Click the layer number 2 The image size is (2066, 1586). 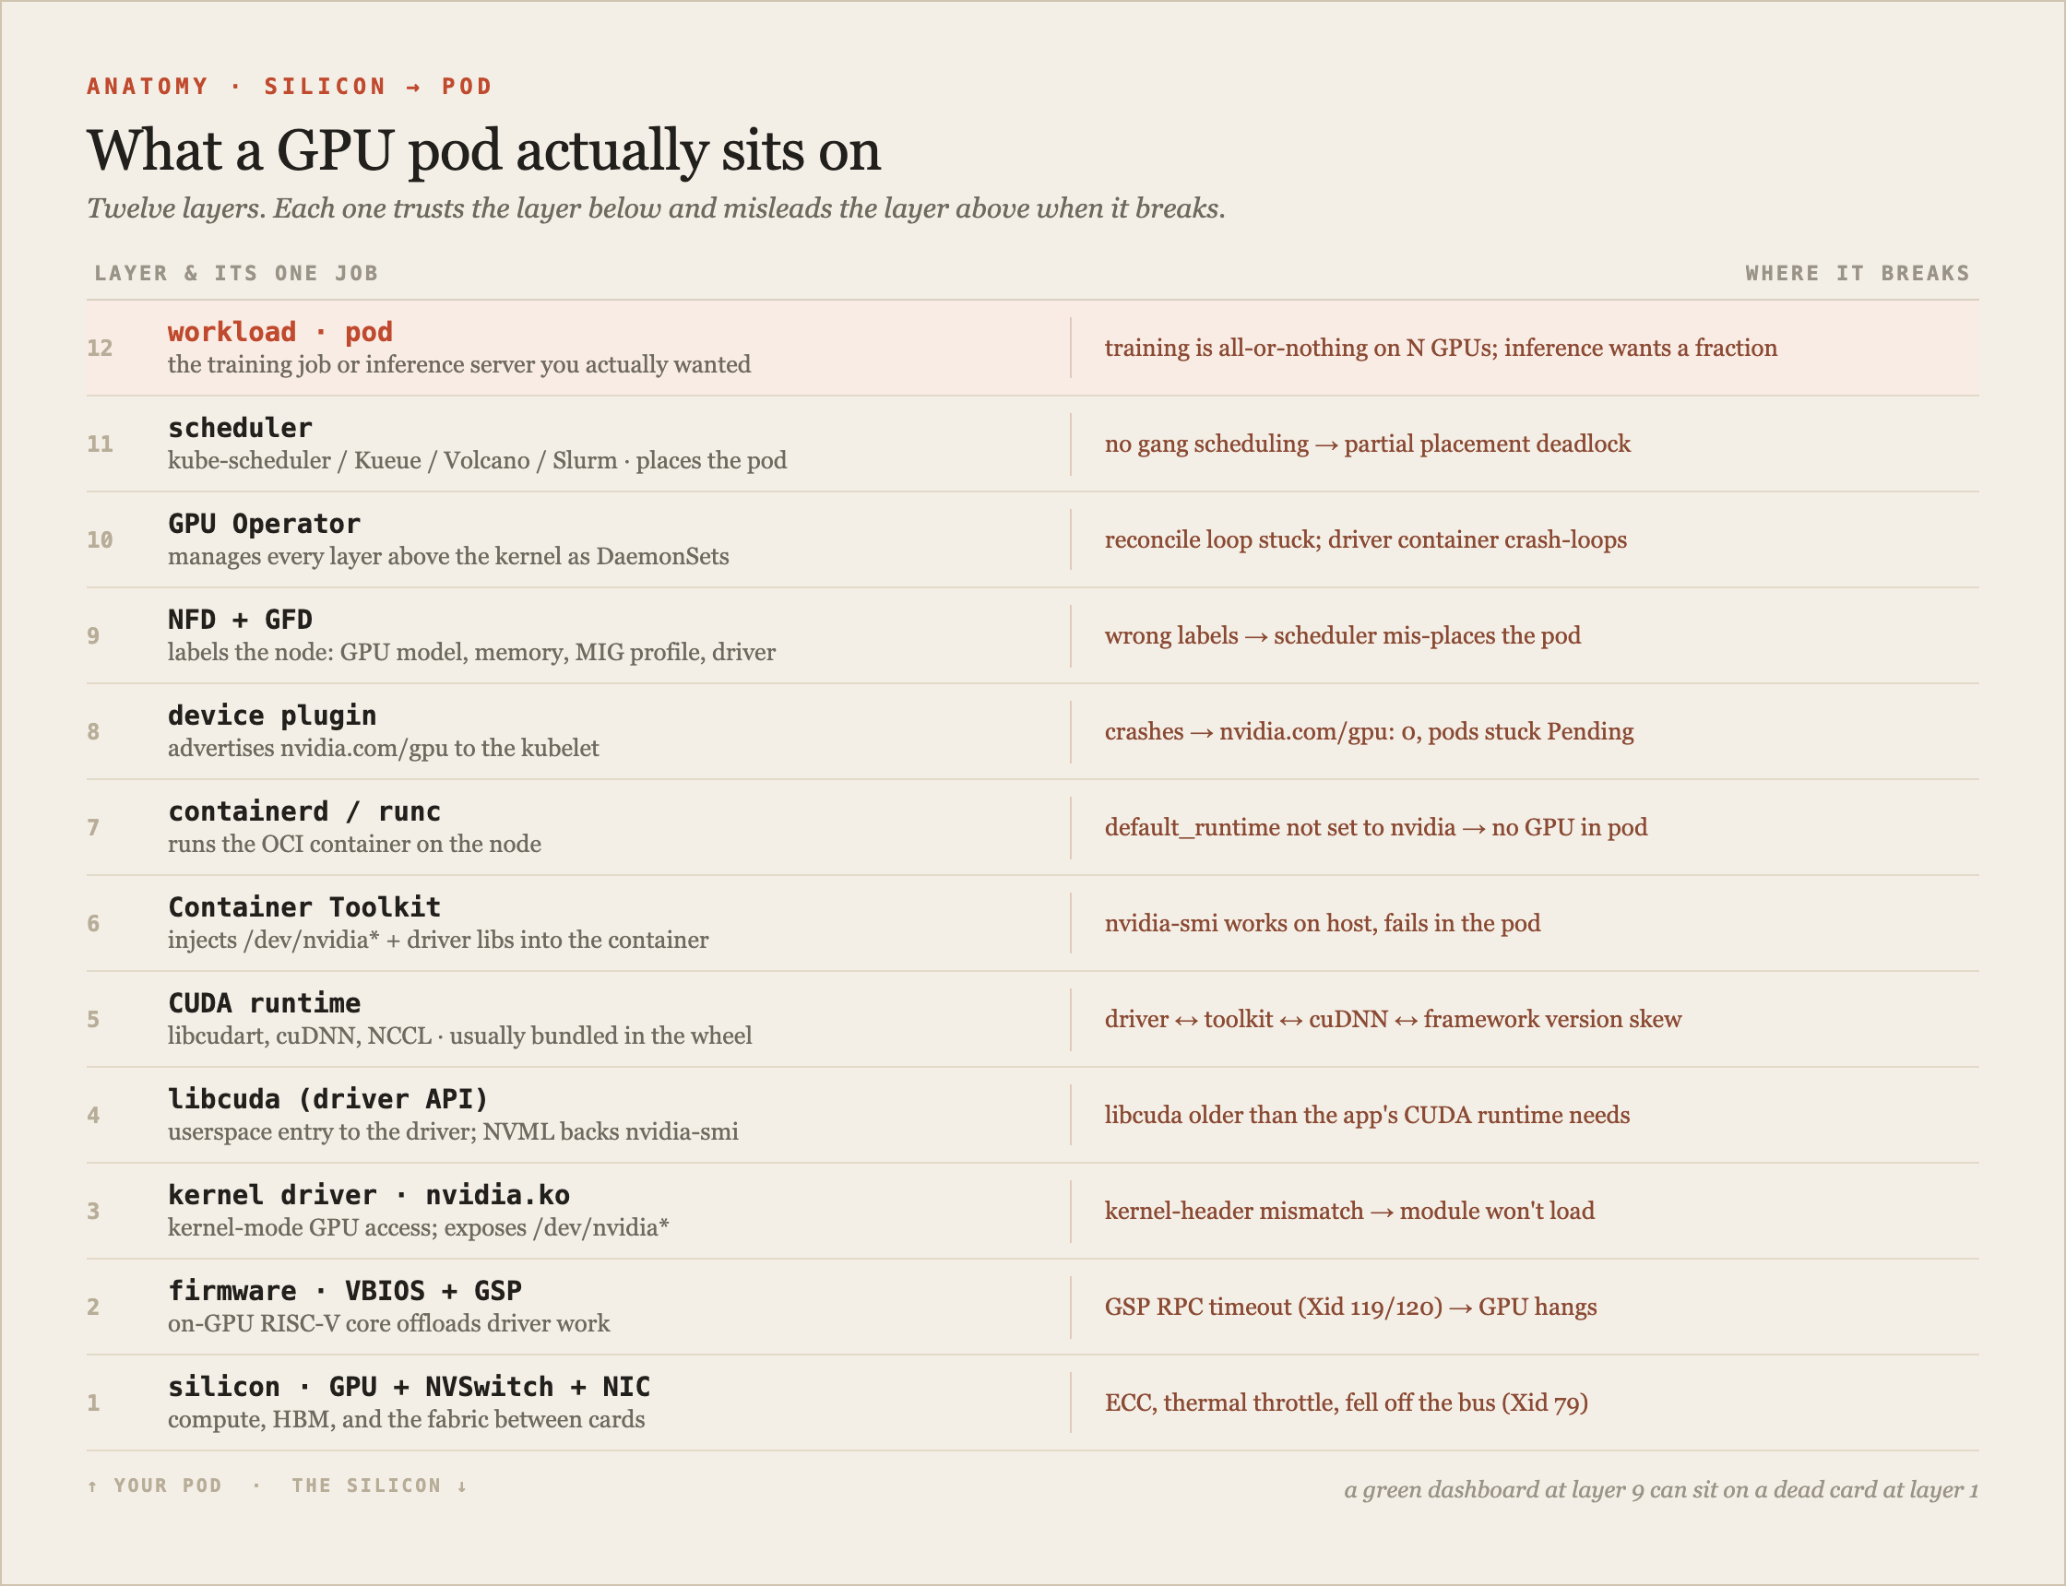(x=93, y=1307)
